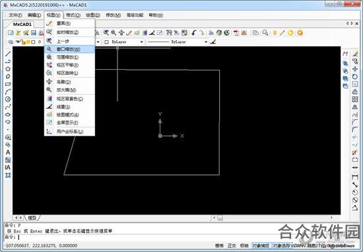The width and height of the screenshot is (363, 252).
Task: Click the tab scroll-left arrow near tab close
Action: point(347,23)
